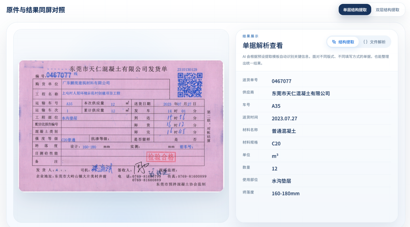Click the code 2310130129 above the QR code
Screen dimensions: 410x227
[187, 70]
